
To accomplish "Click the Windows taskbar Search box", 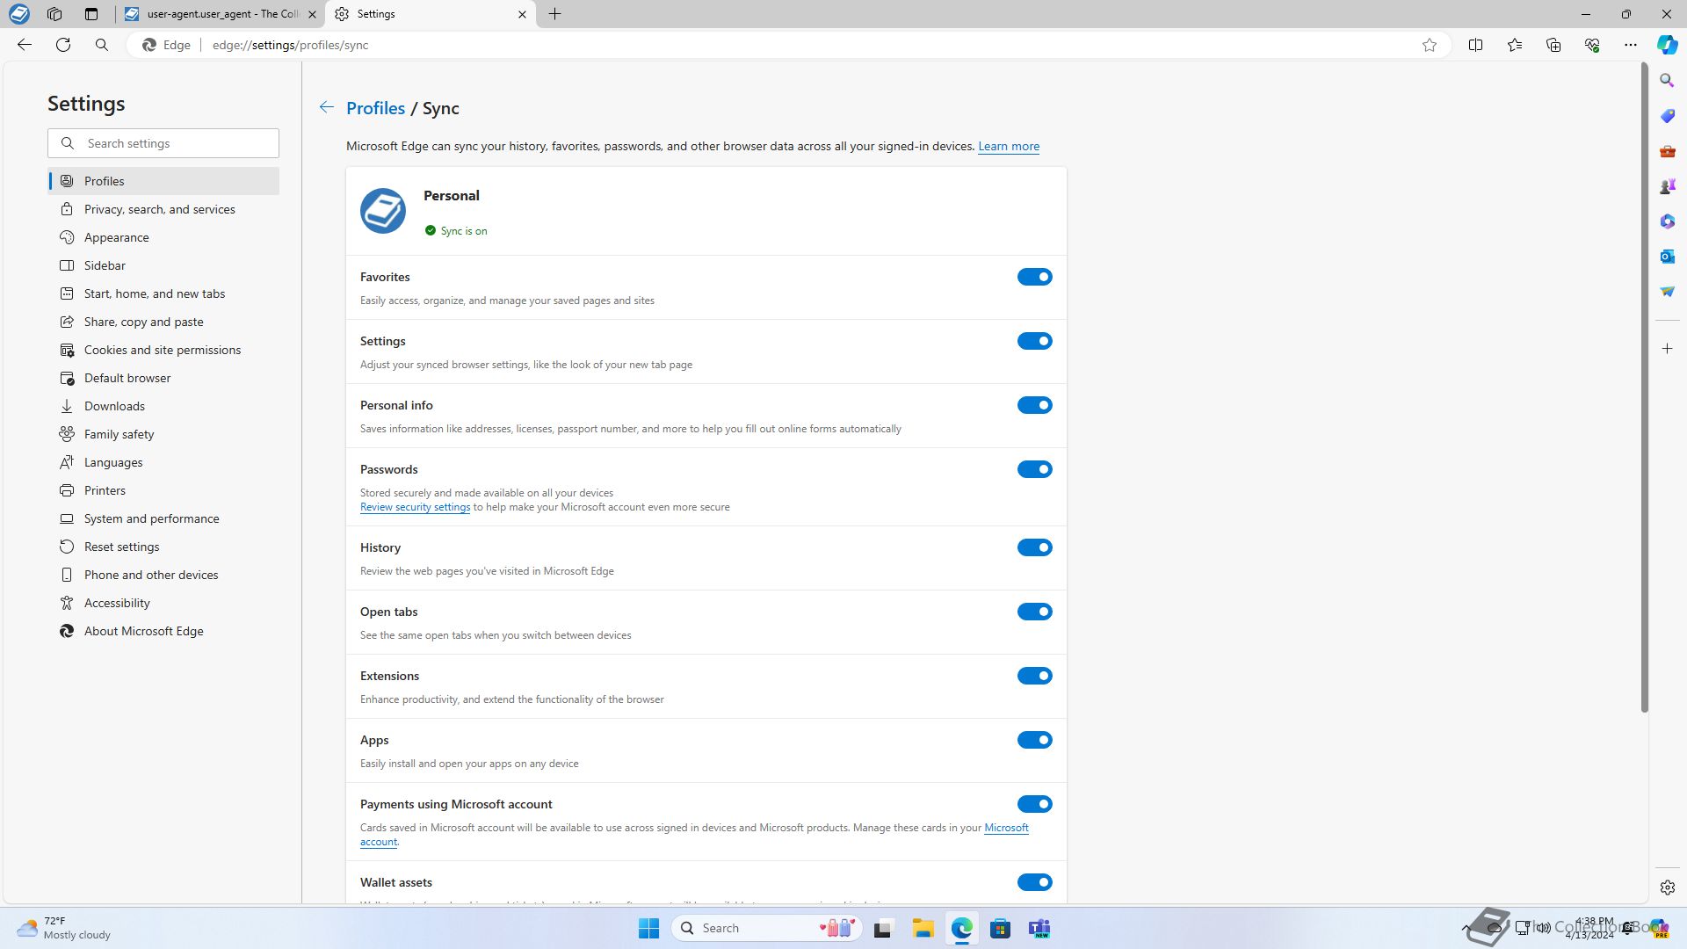I will [766, 928].
